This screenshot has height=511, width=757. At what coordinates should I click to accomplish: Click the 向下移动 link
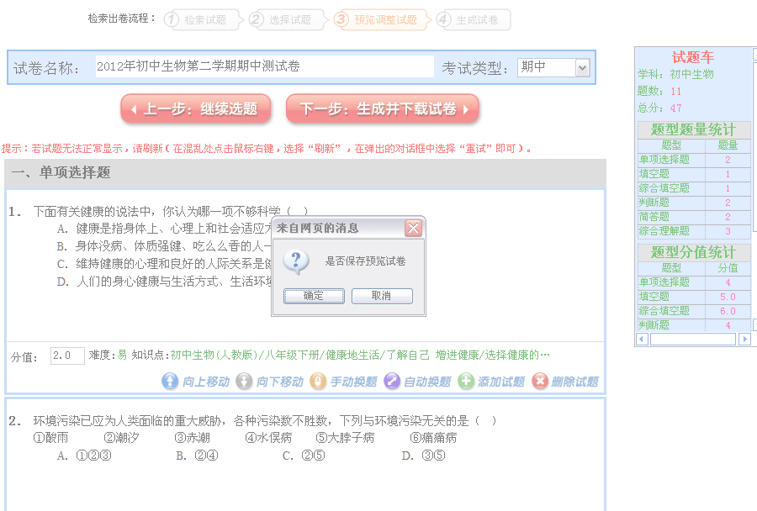(x=279, y=382)
